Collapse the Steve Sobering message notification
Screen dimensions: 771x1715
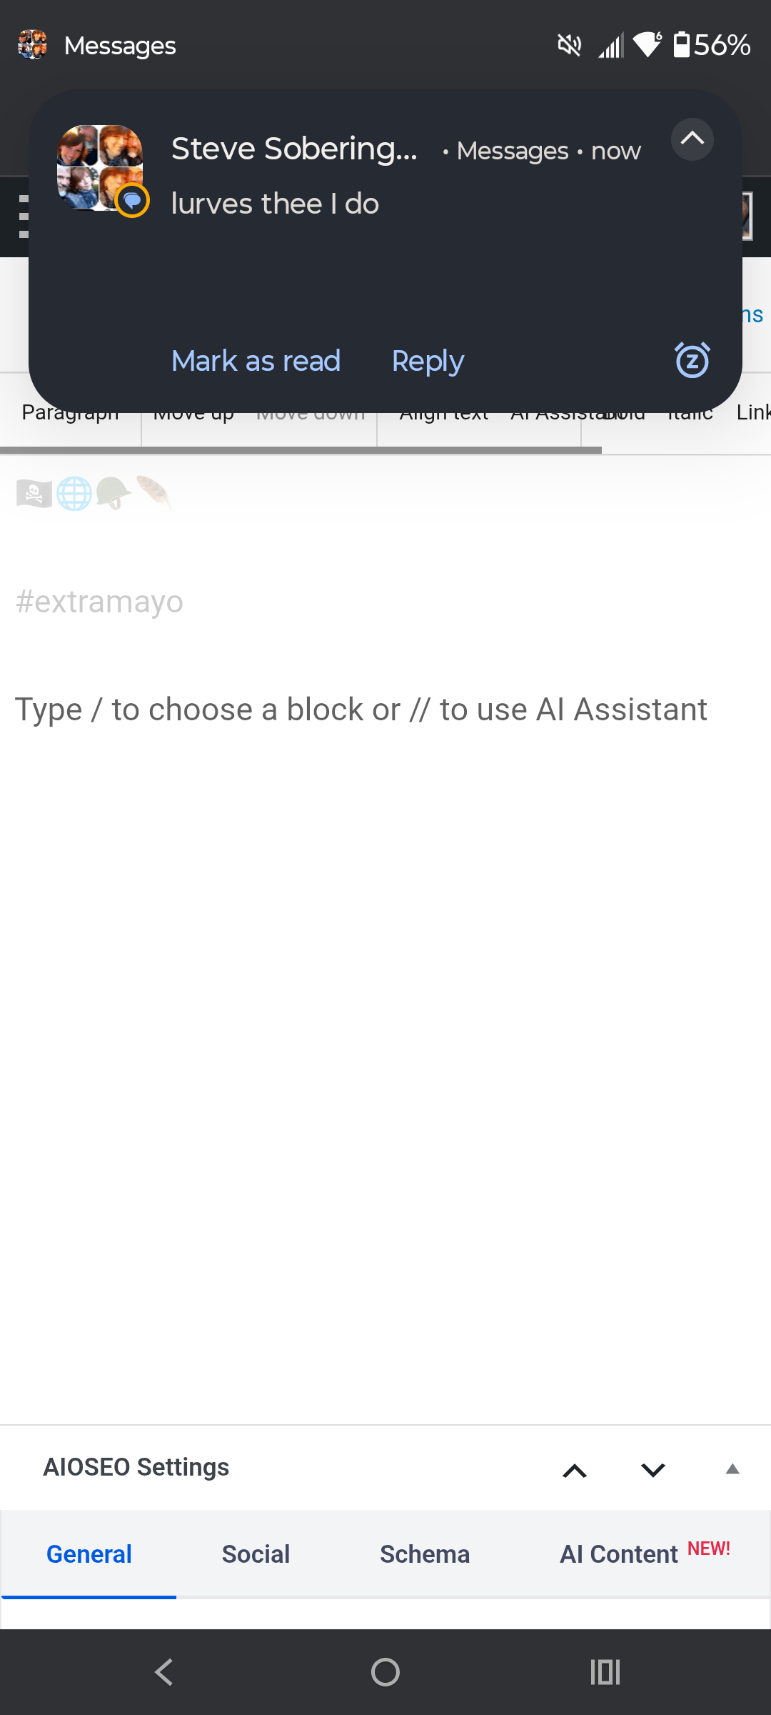pos(692,139)
